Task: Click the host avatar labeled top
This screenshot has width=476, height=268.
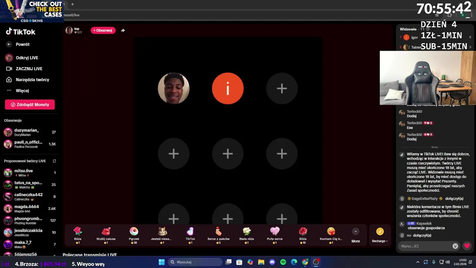Action: click(x=69, y=31)
